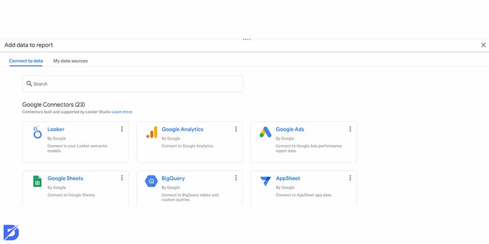The height and width of the screenshot is (244, 489).
Task: Click the magnifier icon in the search box
Action: pos(29,83)
